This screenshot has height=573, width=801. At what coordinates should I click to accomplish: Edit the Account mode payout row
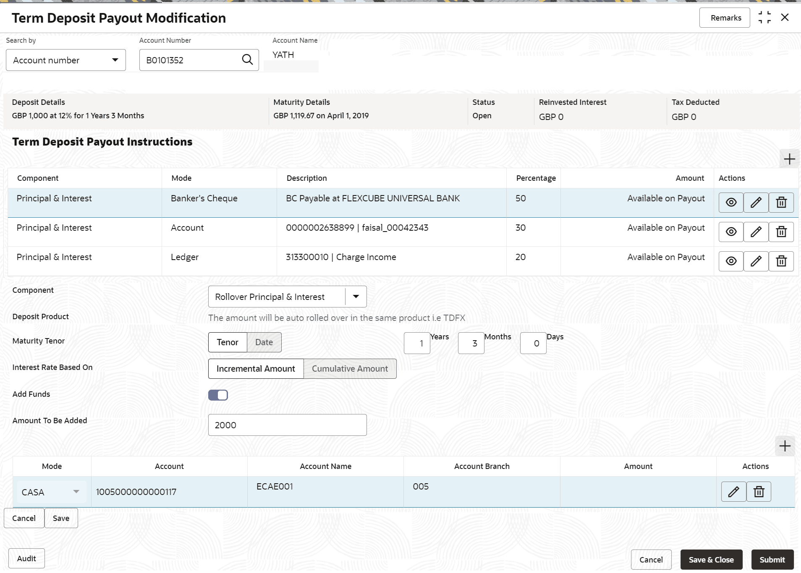pyautogui.click(x=756, y=232)
